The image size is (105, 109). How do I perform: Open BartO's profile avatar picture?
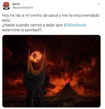click(6, 6)
